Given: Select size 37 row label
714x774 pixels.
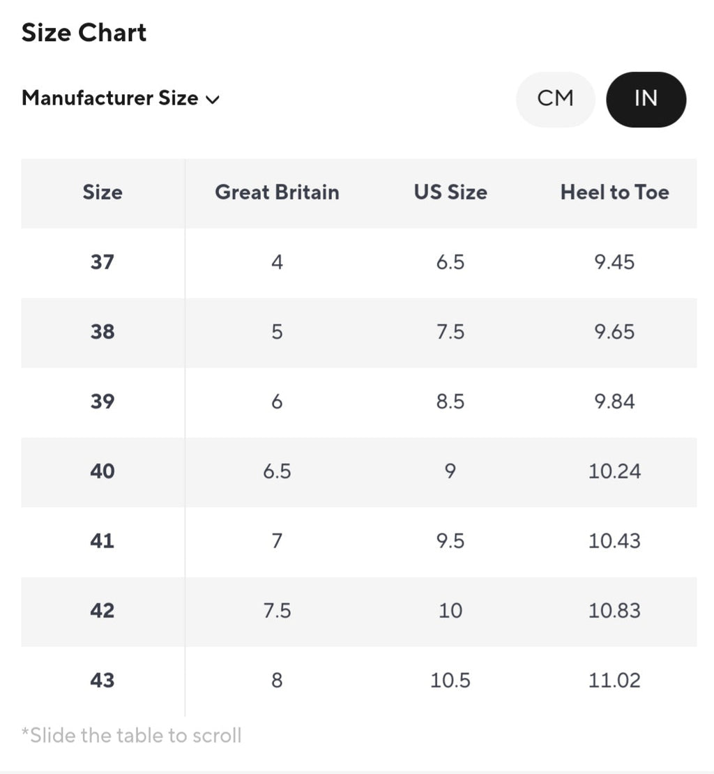Looking at the screenshot, I should point(102,262).
